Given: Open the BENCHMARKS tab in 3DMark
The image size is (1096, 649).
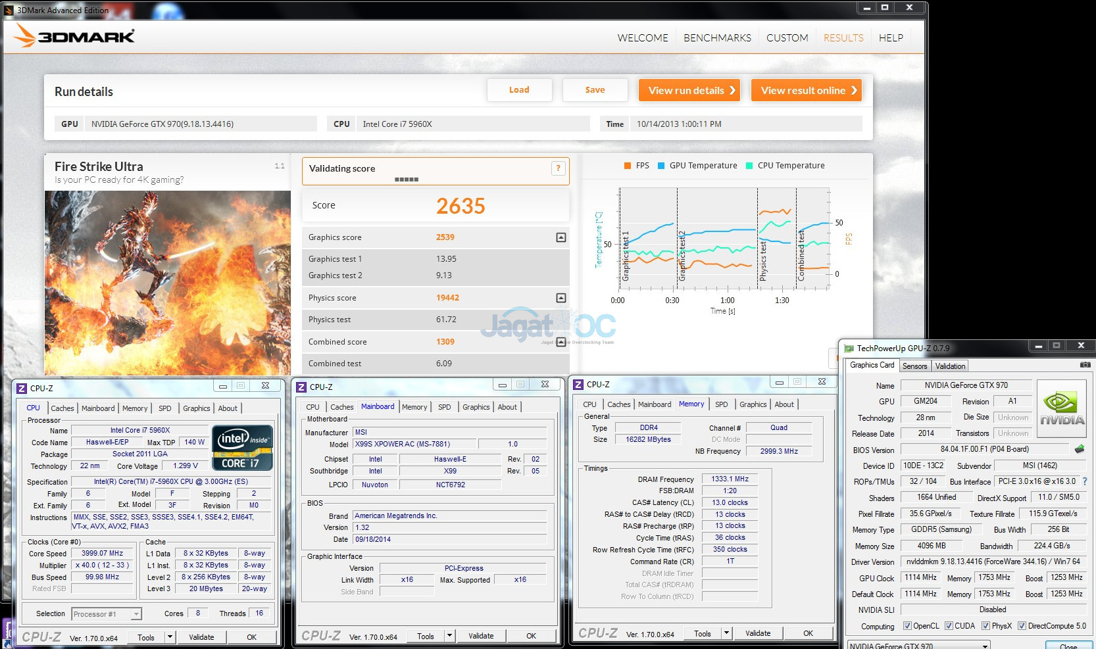Looking at the screenshot, I should (x=717, y=38).
